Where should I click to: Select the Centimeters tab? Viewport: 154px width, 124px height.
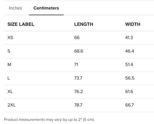point(46,8)
